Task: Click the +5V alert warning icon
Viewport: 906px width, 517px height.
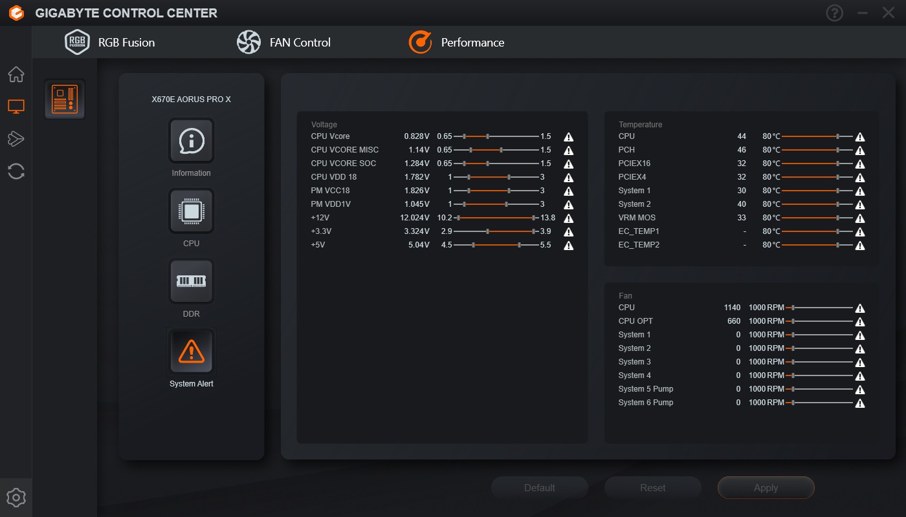Action: click(x=568, y=246)
